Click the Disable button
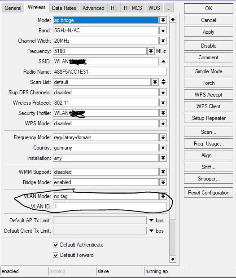The height and width of the screenshot is (278, 236). coord(209,46)
